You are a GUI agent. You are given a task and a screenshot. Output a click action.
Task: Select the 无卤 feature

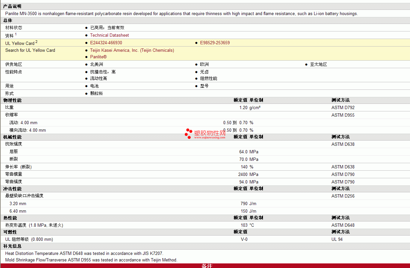[x=205, y=72]
